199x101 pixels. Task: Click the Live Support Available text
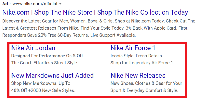113,35
